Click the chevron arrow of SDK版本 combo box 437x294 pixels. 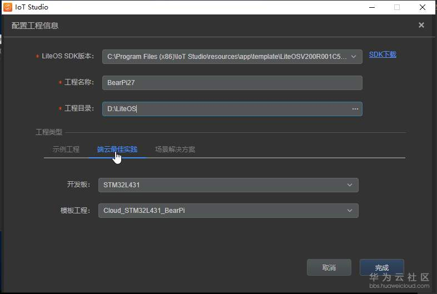tap(354, 57)
